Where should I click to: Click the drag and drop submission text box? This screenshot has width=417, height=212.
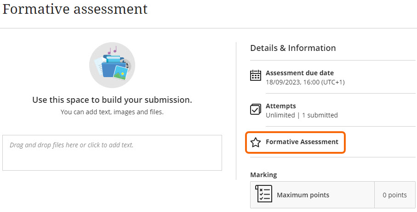tap(112, 153)
